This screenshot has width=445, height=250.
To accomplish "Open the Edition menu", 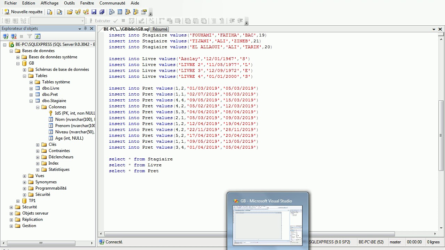I will [x=29, y=3].
